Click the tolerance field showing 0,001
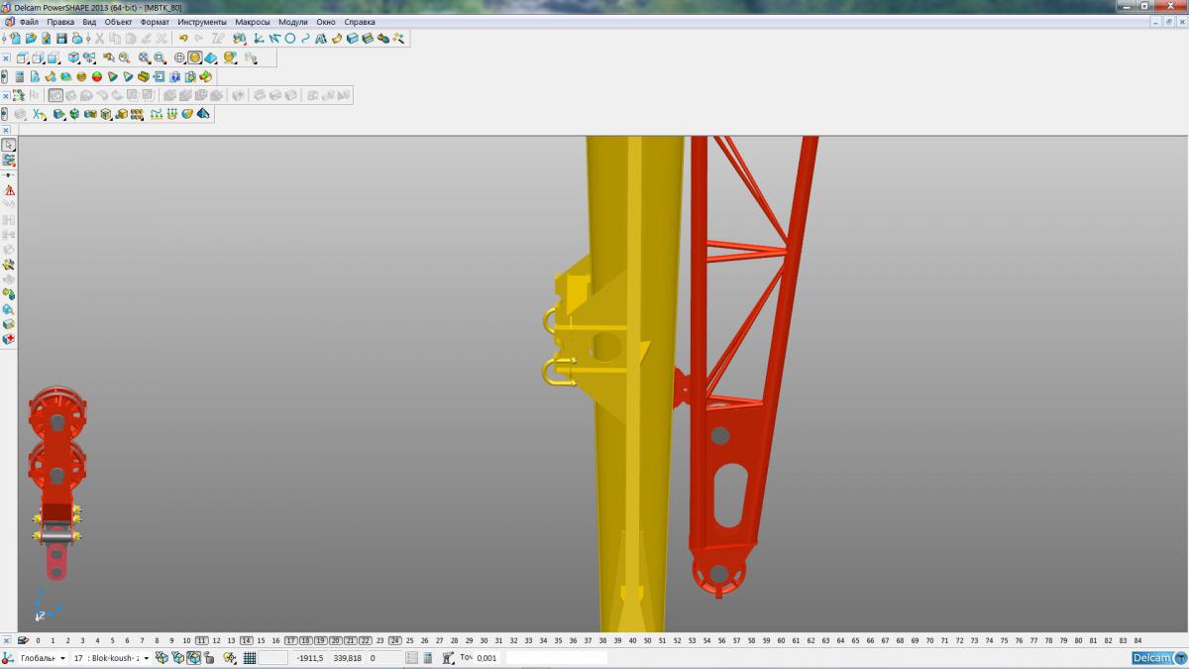Viewport: 1189px width, 669px height. [x=487, y=657]
